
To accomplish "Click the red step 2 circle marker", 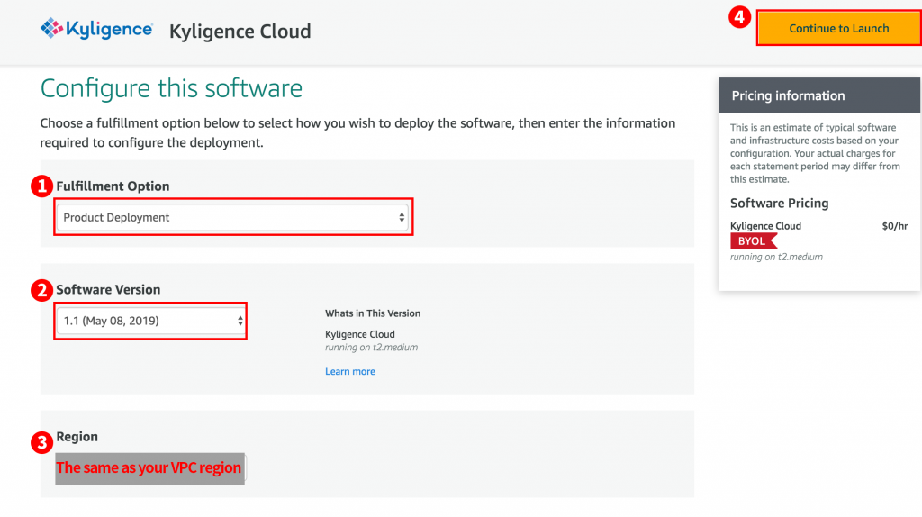I will (x=41, y=290).
